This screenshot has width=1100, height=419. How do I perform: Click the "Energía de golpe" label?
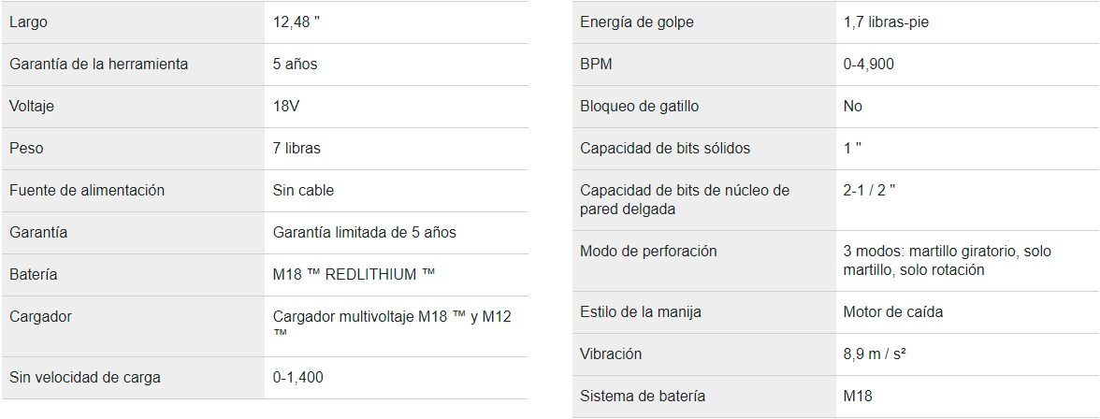pyautogui.click(x=637, y=22)
